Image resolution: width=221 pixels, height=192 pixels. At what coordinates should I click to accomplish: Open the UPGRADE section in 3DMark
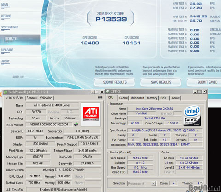(7, 50)
